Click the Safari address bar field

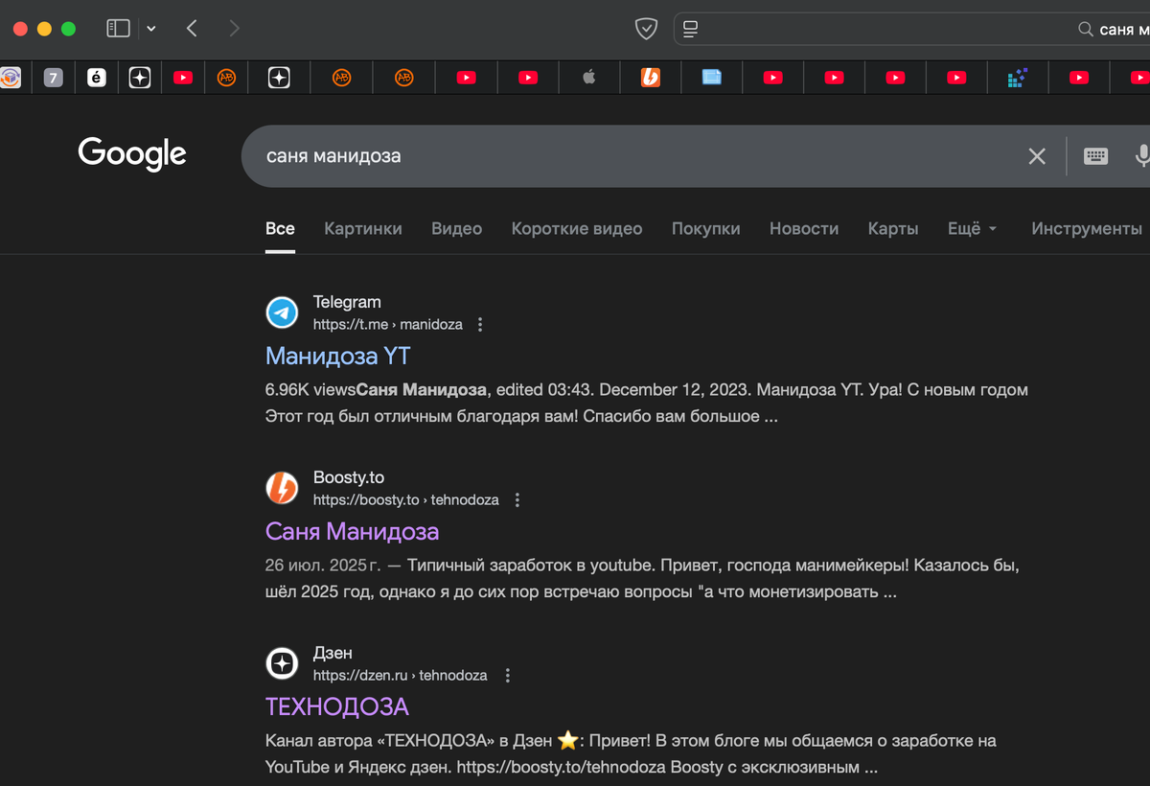(x=911, y=29)
